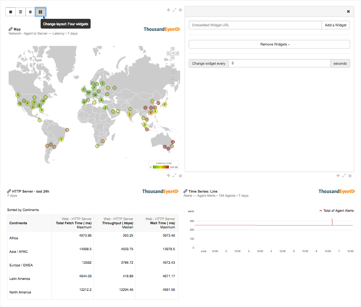The image size is (361, 307).
Task: Click the map zoom out minus button
Action: (x=173, y=85)
